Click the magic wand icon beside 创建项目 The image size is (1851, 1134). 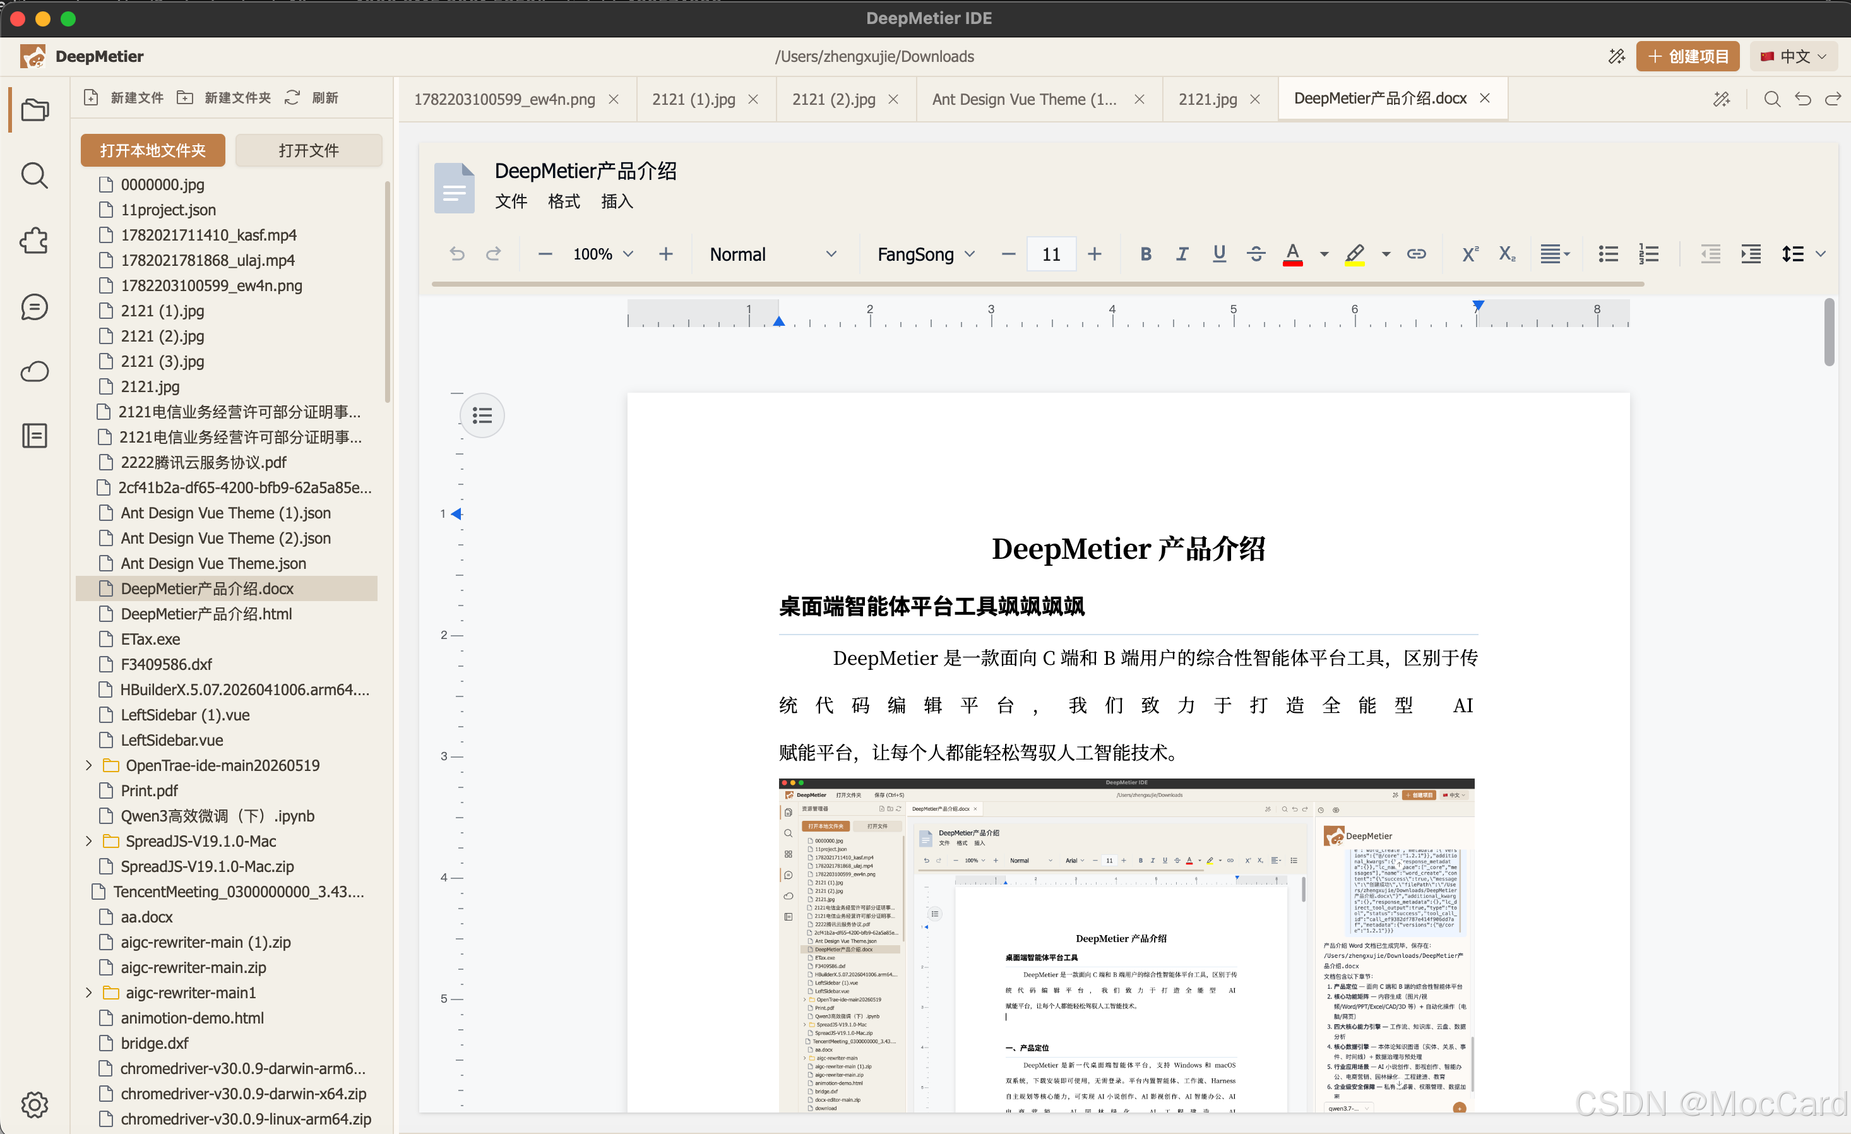click(x=1617, y=56)
